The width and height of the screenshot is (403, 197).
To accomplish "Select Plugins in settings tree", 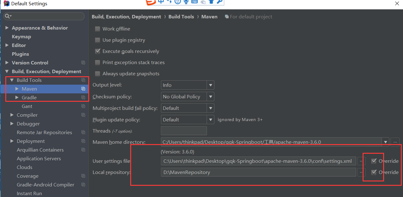I will pyautogui.click(x=21, y=54).
